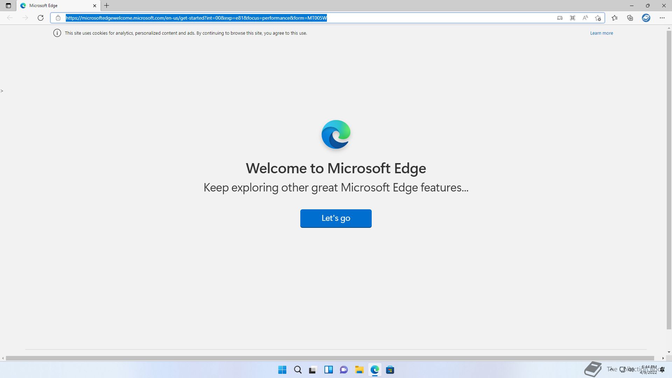Open a new tab with plus button
The height and width of the screenshot is (378, 672).
[107, 6]
